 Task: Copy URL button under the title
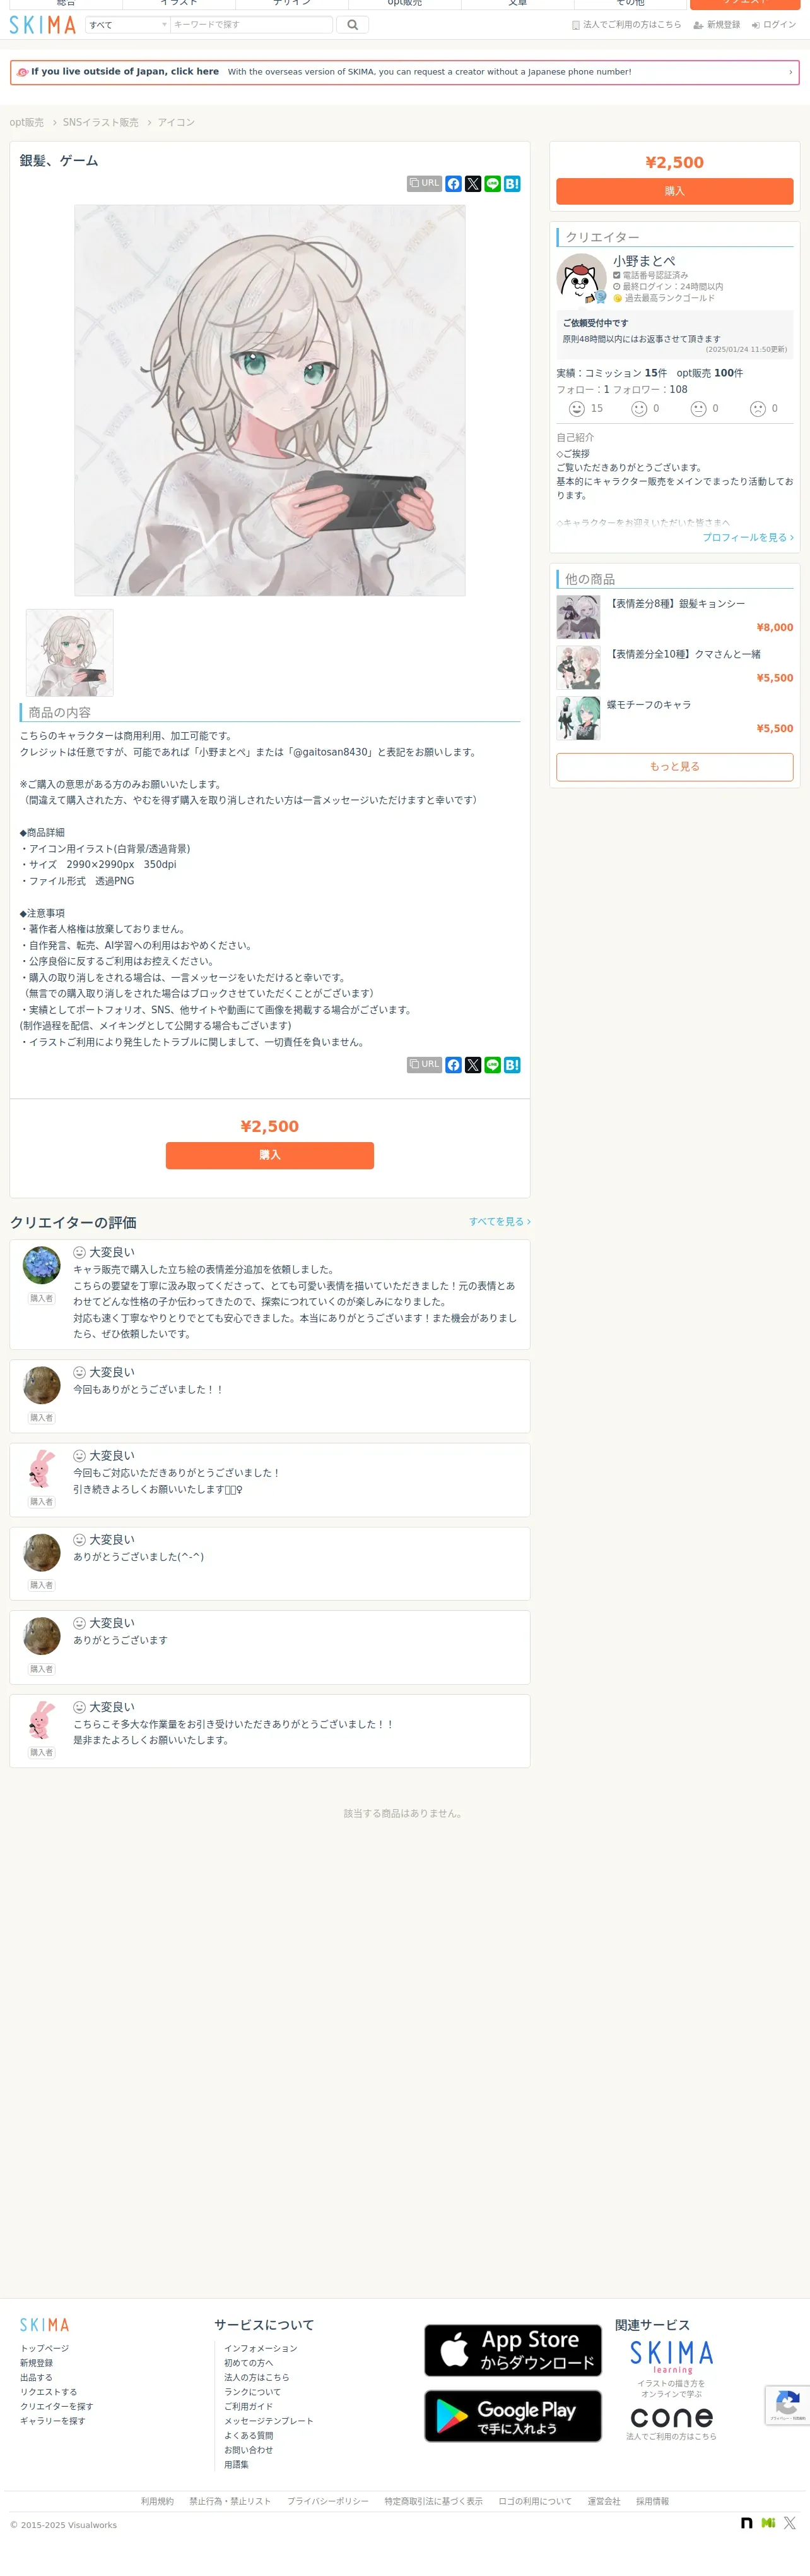[425, 184]
